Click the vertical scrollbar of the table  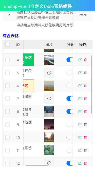[92, 85]
